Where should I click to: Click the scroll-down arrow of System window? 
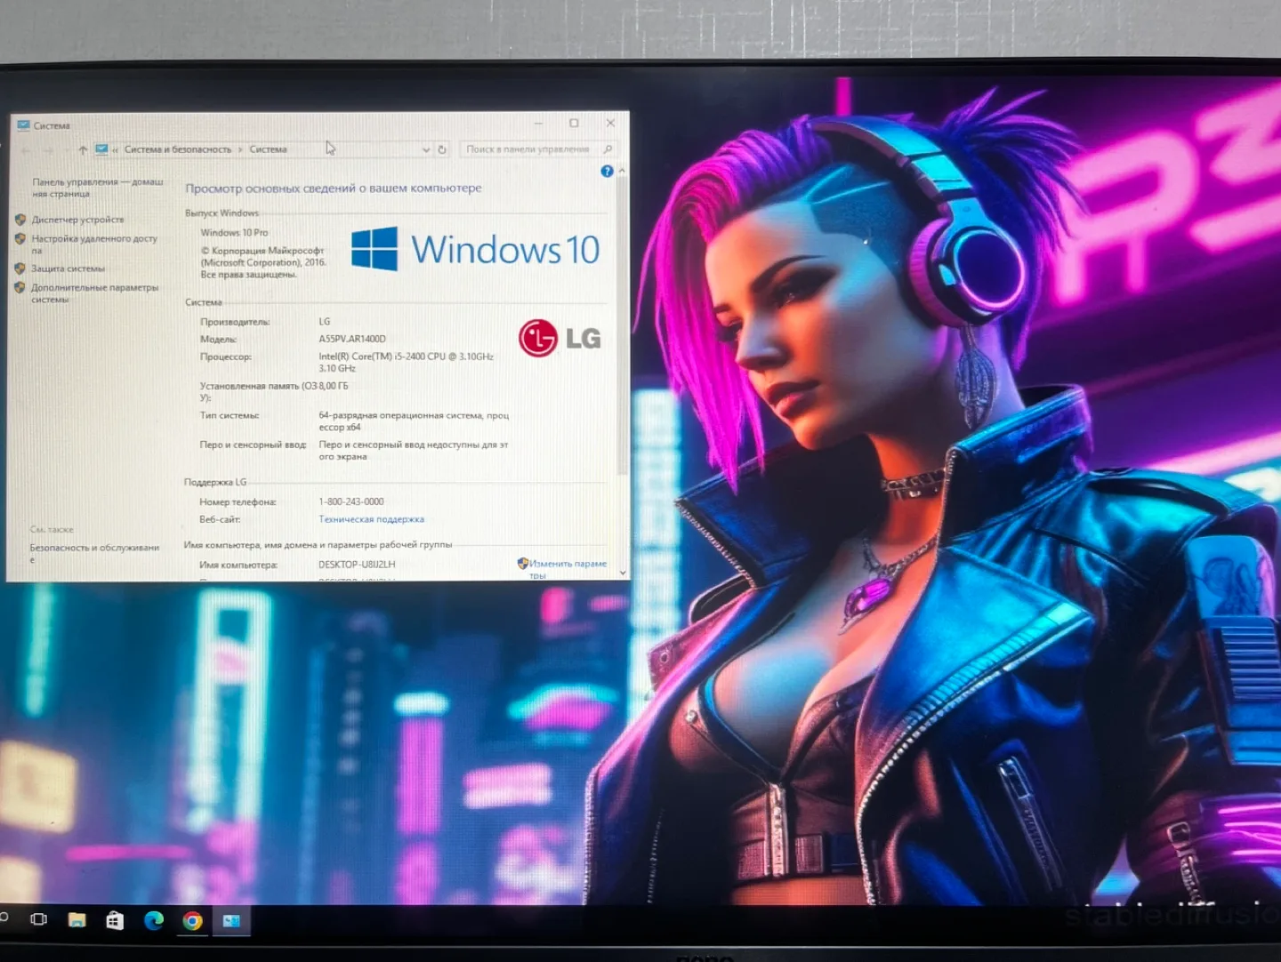(x=623, y=573)
